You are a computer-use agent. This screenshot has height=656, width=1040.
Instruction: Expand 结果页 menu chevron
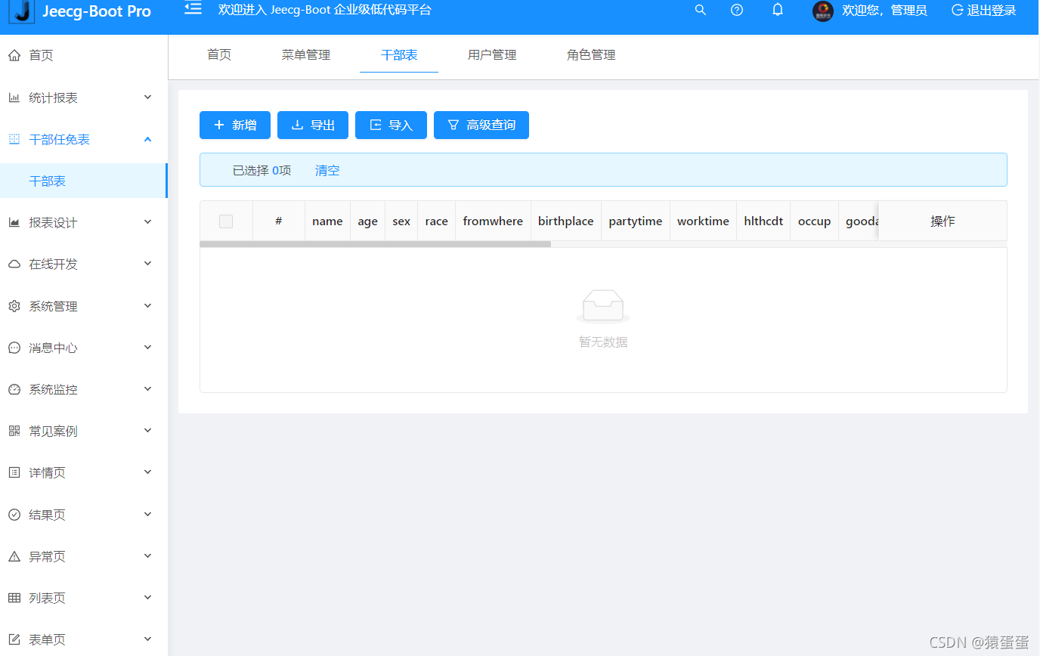(x=148, y=514)
